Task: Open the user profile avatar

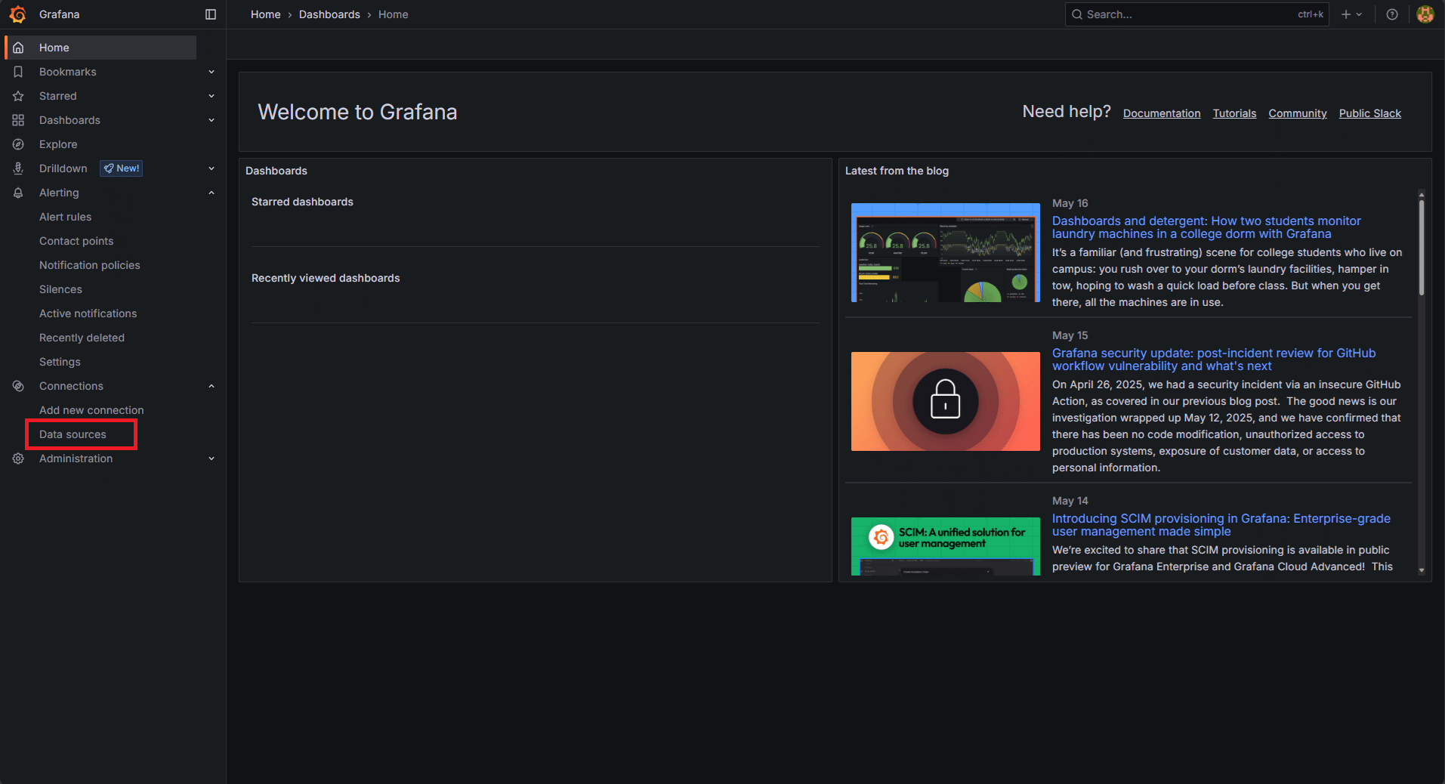Action: coord(1425,14)
